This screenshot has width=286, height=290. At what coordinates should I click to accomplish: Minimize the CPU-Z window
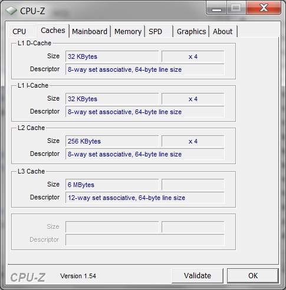tap(216, 8)
